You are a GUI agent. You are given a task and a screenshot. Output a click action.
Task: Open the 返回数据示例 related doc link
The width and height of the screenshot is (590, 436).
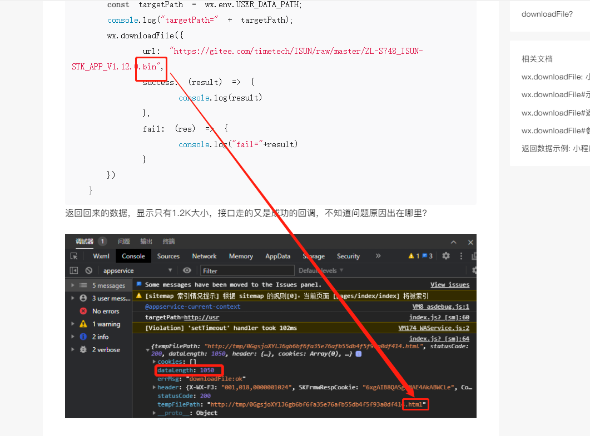(x=556, y=148)
